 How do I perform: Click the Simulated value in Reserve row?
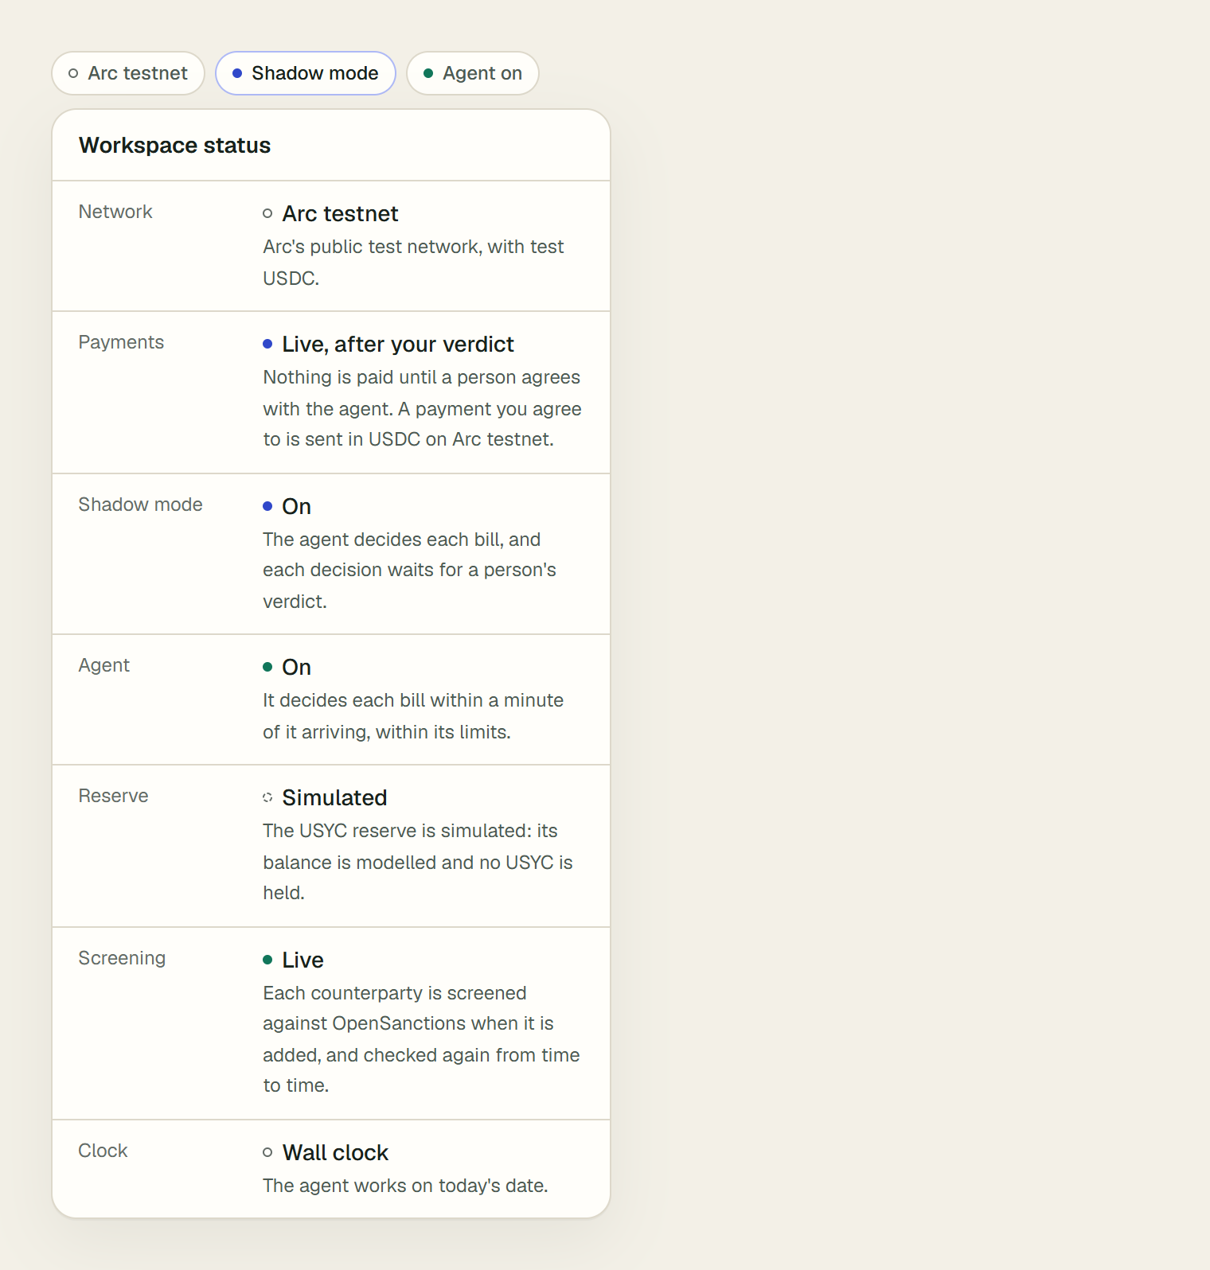[334, 797]
